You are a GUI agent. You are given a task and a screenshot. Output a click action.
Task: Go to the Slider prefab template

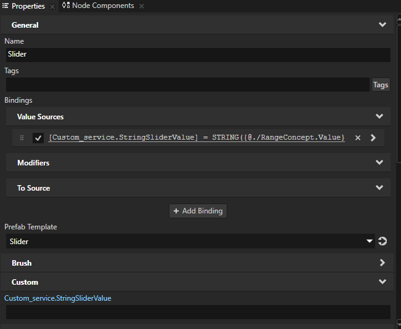click(x=383, y=241)
